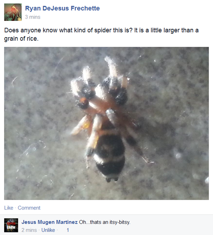Open the like count "1" on comment

[x=68, y=230]
